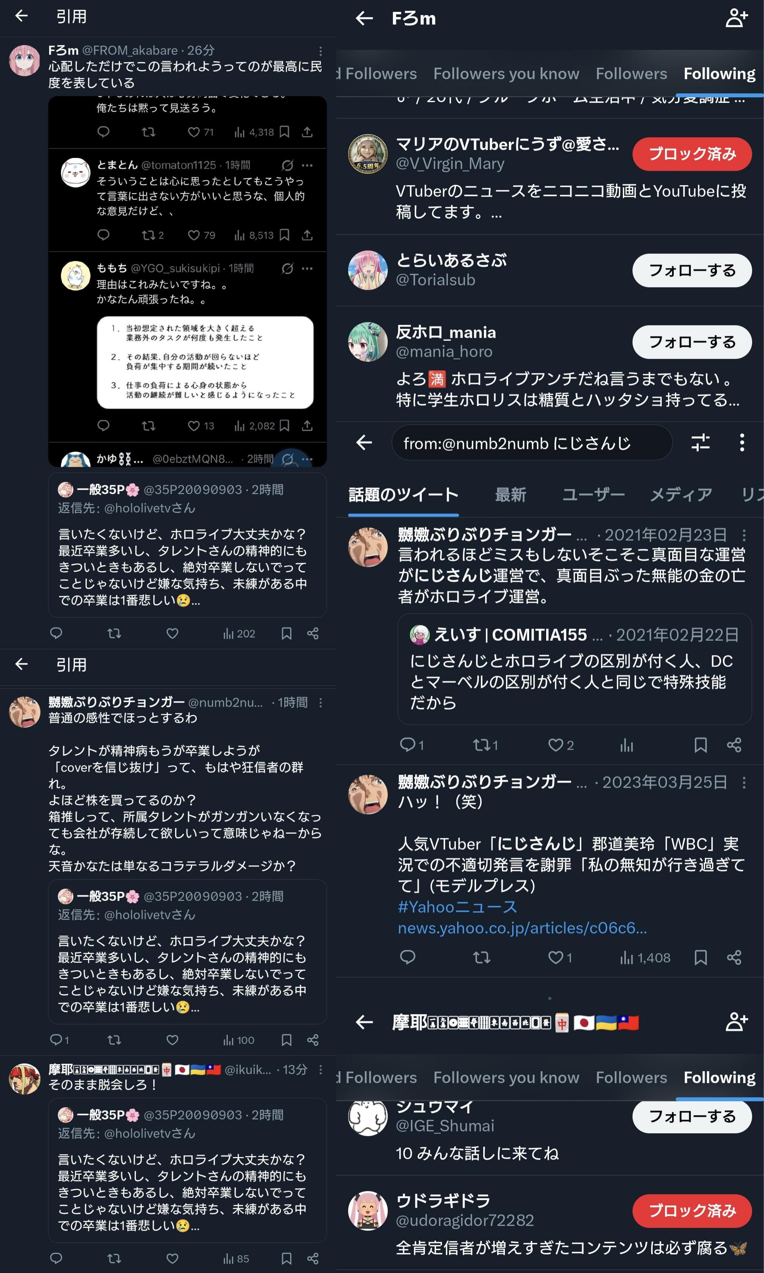This screenshot has width=764, height=1273.
Task: Open analytics of the 1,408 views tweet
Action: click(645, 958)
